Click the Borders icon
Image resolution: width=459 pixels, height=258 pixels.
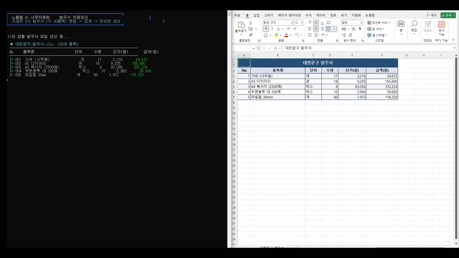266,35
